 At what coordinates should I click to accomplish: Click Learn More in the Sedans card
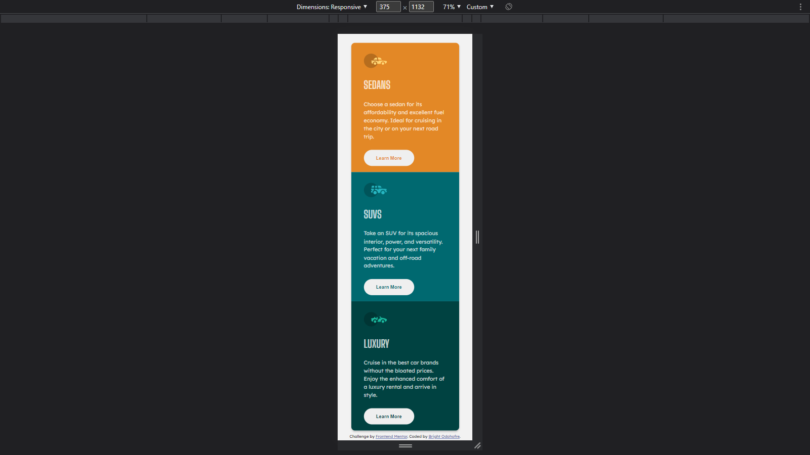[389, 158]
